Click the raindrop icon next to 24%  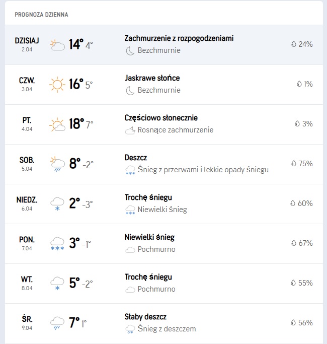click(293, 44)
